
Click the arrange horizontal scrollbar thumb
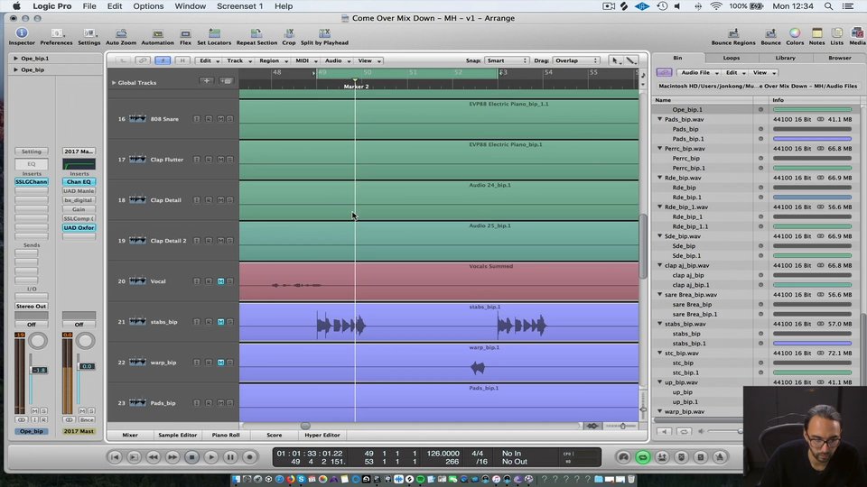(x=305, y=426)
